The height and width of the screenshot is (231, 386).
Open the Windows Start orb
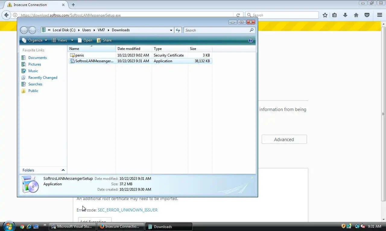[8, 226]
